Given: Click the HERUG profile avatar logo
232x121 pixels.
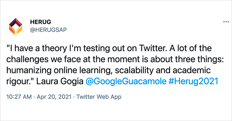Looking at the screenshot, I should [16, 26].
